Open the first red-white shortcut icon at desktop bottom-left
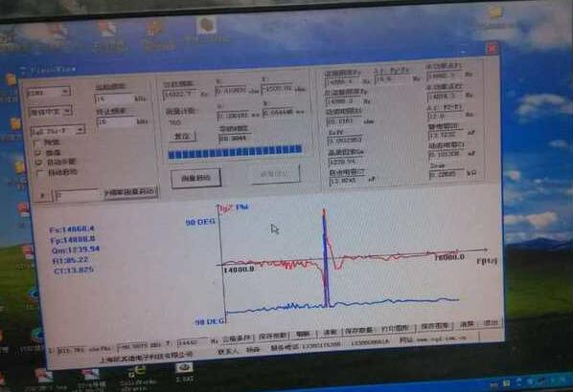 tap(43, 376)
